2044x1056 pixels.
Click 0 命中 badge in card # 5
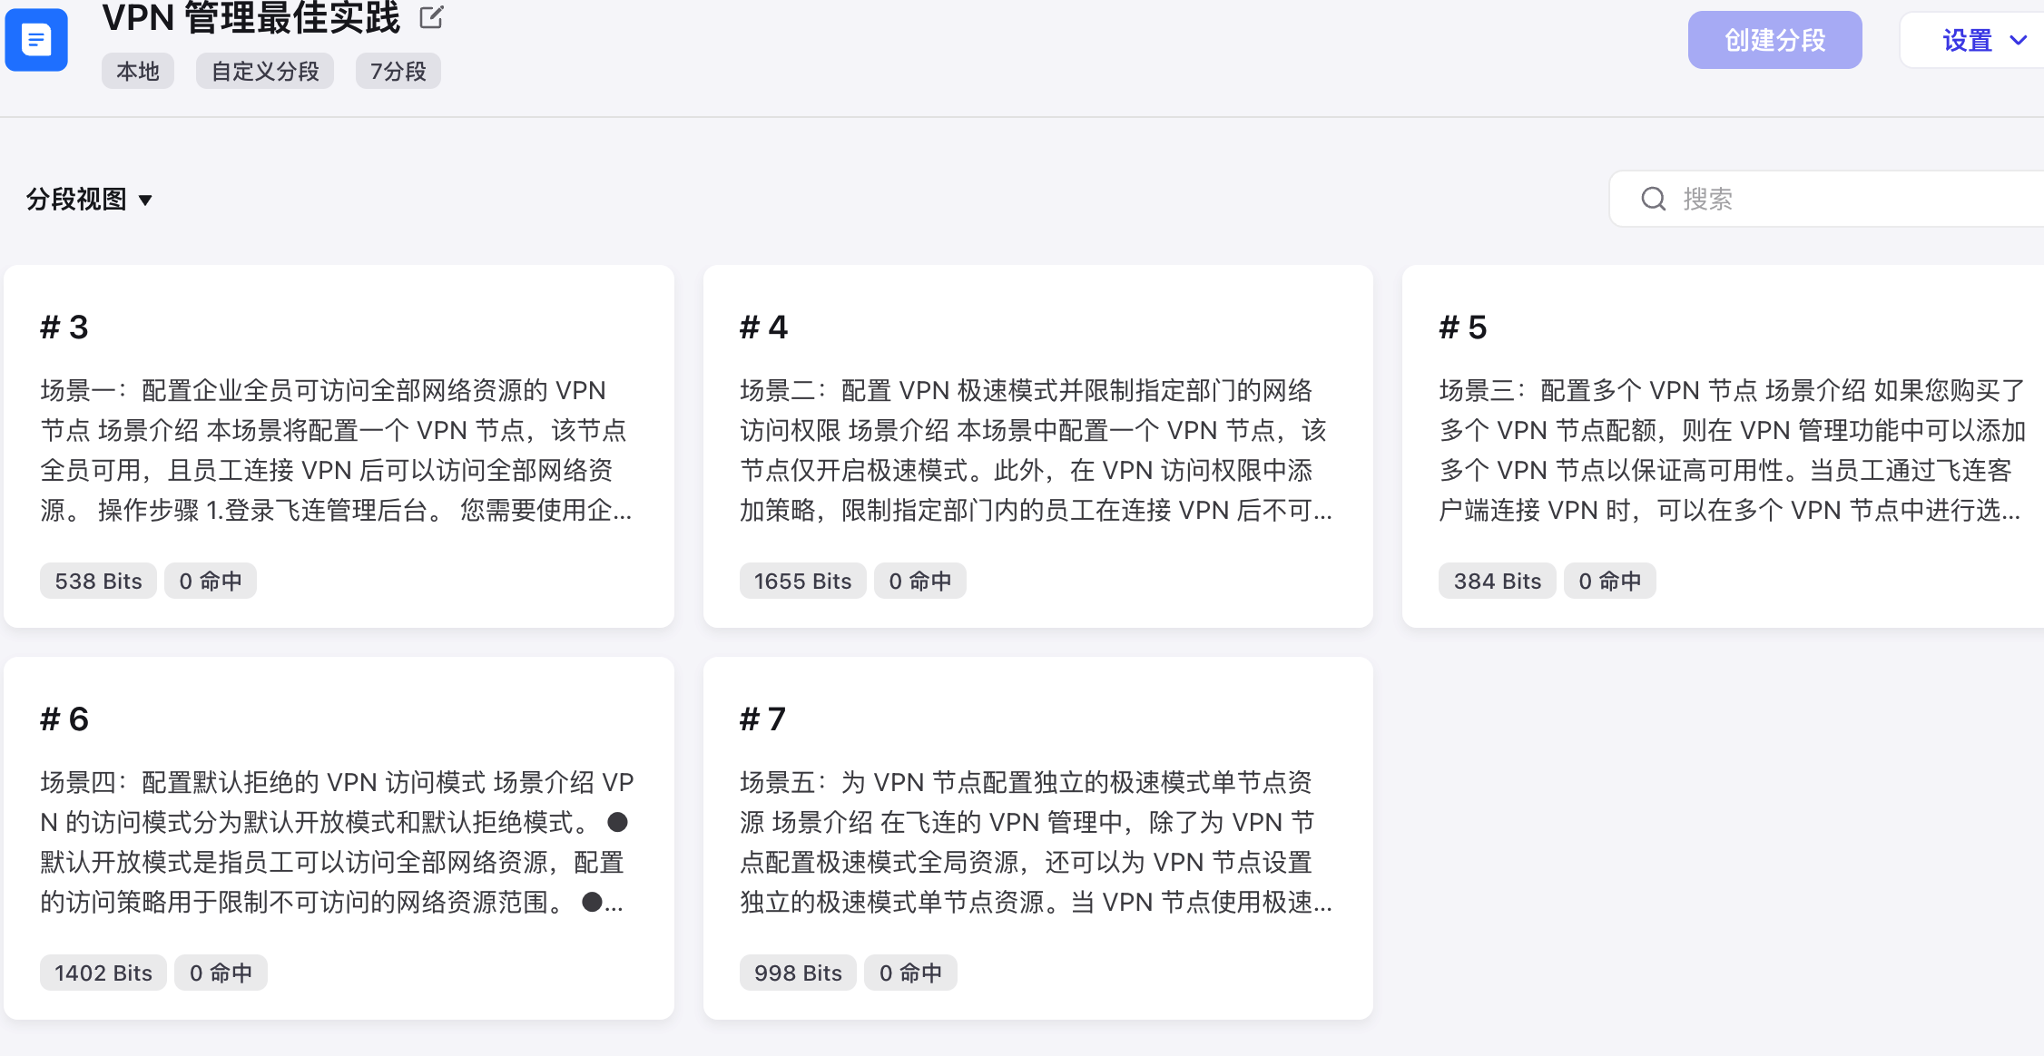(1610, 581)
